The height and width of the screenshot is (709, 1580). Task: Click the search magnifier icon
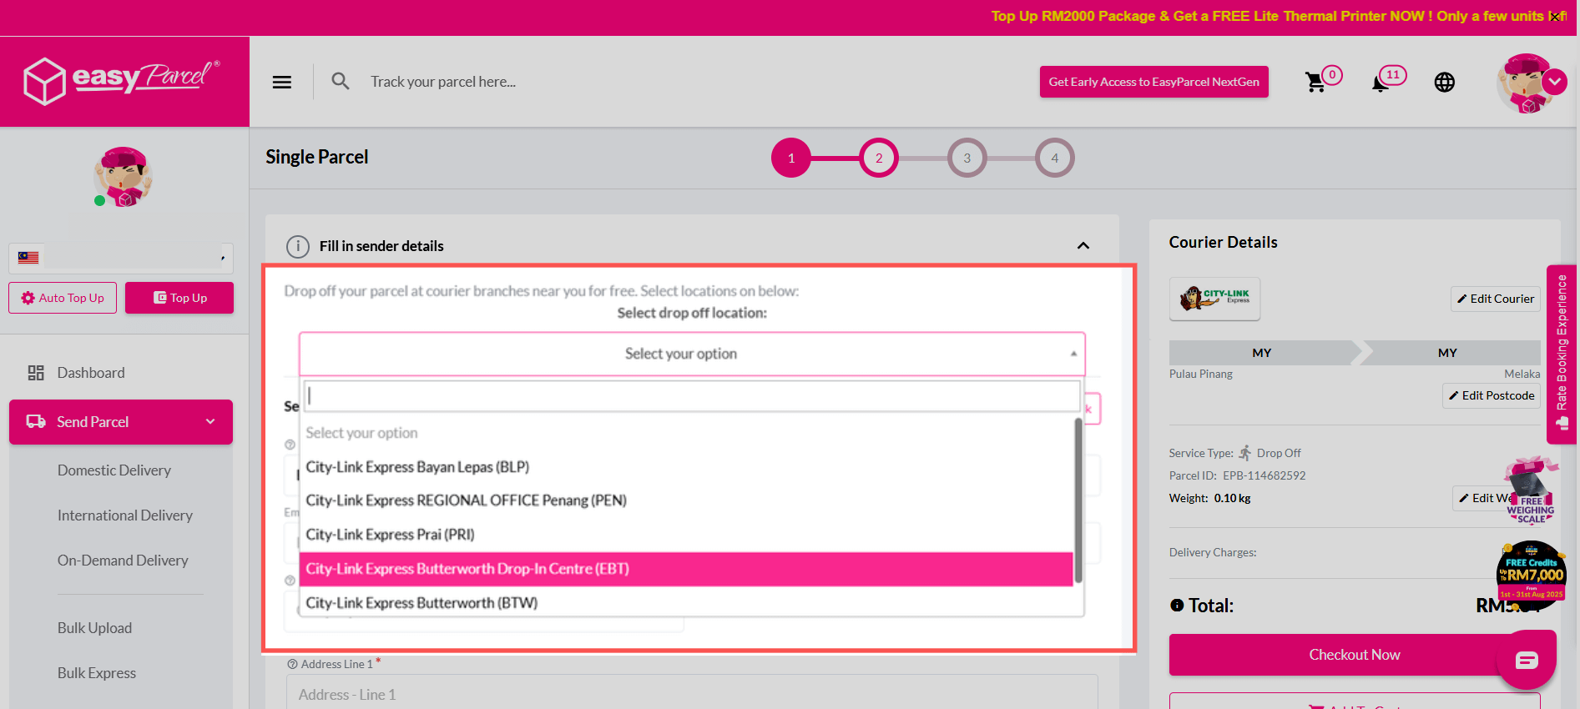(341, 81)
